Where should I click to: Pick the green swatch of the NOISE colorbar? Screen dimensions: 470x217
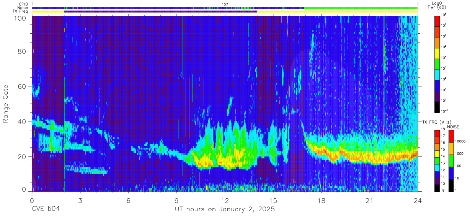(451, 161)
